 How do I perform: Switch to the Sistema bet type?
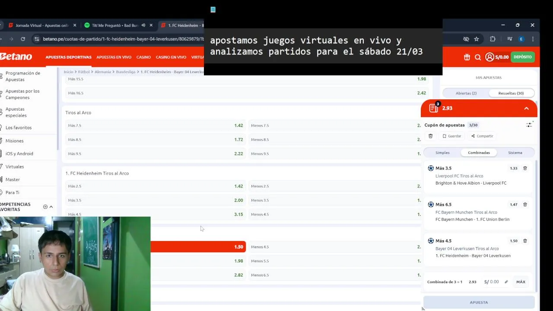click(x=515, y=153)
